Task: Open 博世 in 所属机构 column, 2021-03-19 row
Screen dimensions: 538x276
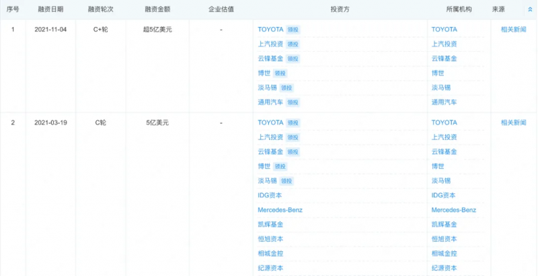Action: pos(438,166)
